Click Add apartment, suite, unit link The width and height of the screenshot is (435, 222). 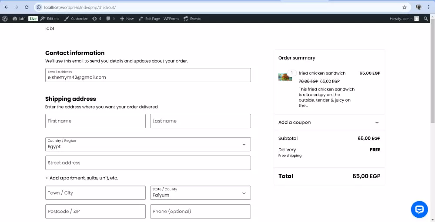pyautogui.click(x=82, y=178)
